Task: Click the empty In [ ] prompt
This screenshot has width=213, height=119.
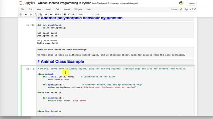Action: [31, 69]
